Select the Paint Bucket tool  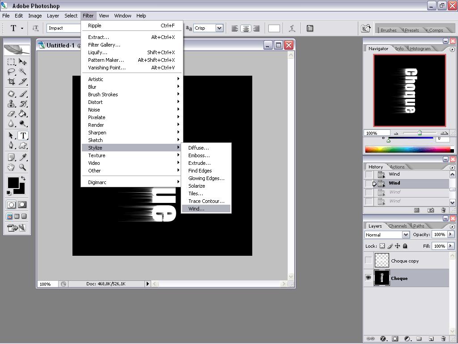coord(22,114)
